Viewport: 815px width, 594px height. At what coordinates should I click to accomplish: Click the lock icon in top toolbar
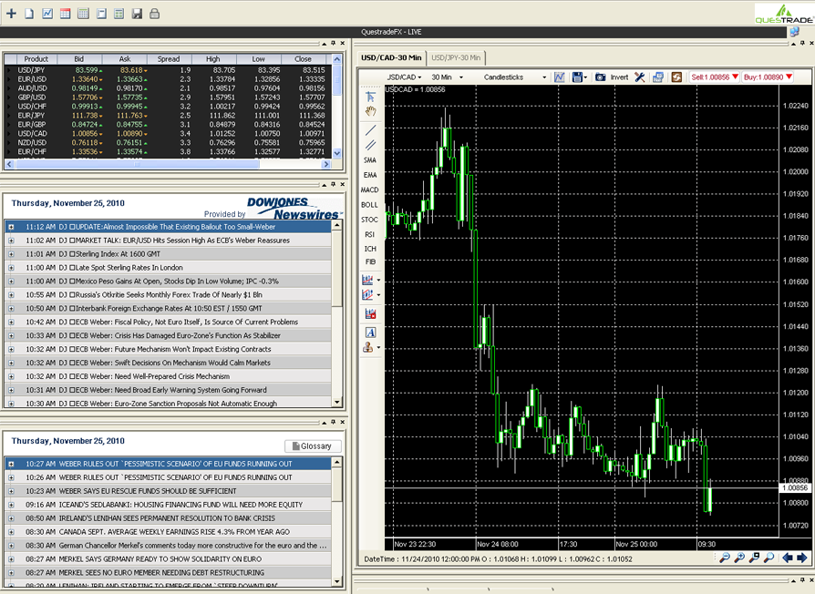pyautogui.click(x=154, y=14)
